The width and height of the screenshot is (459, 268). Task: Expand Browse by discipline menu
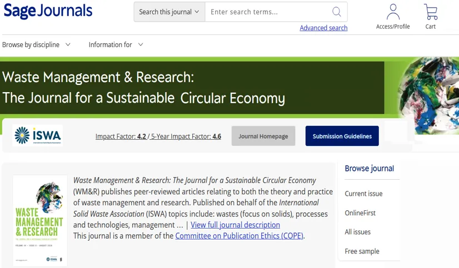tap(36, 45)
